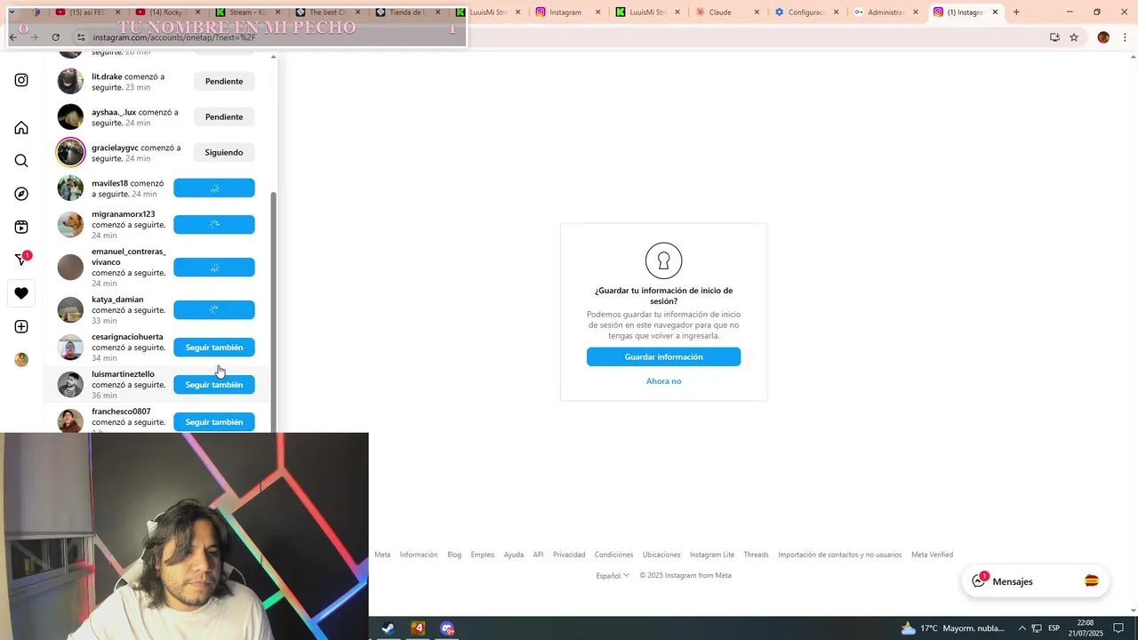1138x640 pixels.
Task: Click the notifications panel scrollbar
Action: (274, 311)
